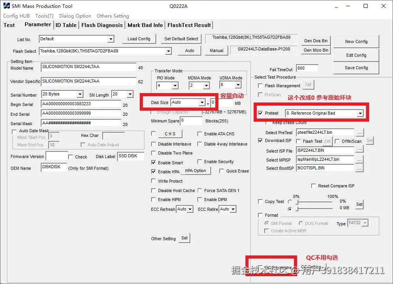Open the HPA Option button

click(x=195, y=171)
